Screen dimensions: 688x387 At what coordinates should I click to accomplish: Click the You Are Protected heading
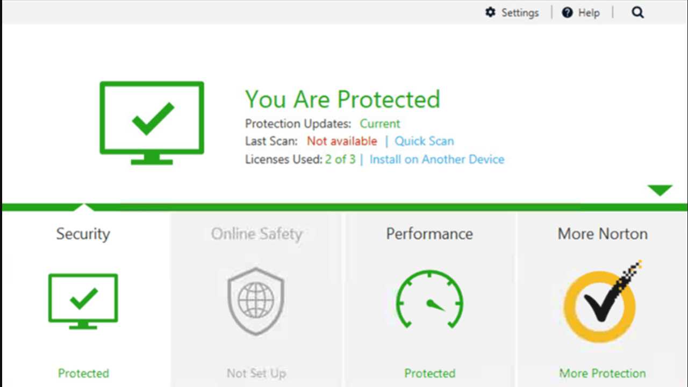343,99
